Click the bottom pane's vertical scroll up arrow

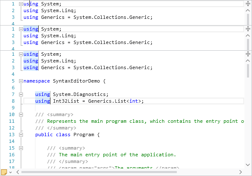pyautogui.click(x=248, y=60)
